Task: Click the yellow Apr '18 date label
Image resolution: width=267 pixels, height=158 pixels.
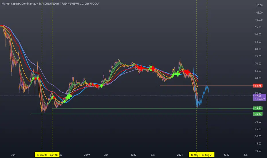Action: [54, 155]
